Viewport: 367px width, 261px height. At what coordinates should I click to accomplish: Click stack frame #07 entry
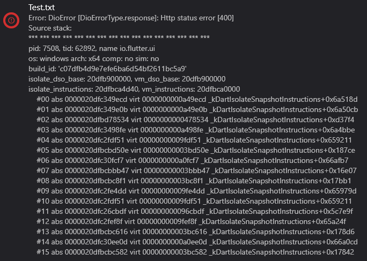click(x=196, y=170)
